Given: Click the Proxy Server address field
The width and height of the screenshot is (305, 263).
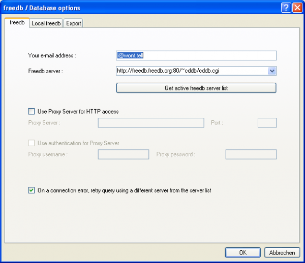Looking at the screenshot, I should (x=151, y=122).
